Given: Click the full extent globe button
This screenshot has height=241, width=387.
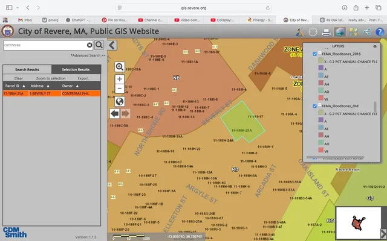Looking at the screenshot, I should (x=120, y=101).
